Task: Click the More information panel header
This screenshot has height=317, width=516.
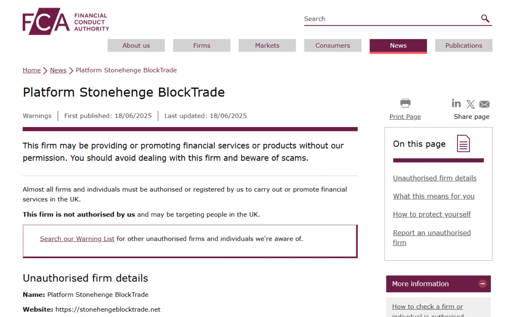Action: [x=438, y=284]
